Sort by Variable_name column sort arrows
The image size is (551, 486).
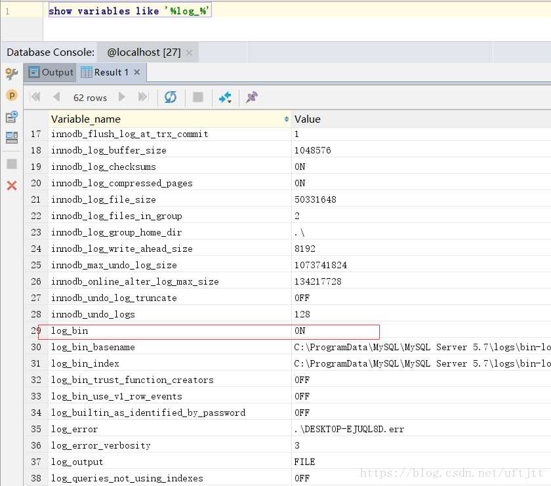click(x=287, y=119)
